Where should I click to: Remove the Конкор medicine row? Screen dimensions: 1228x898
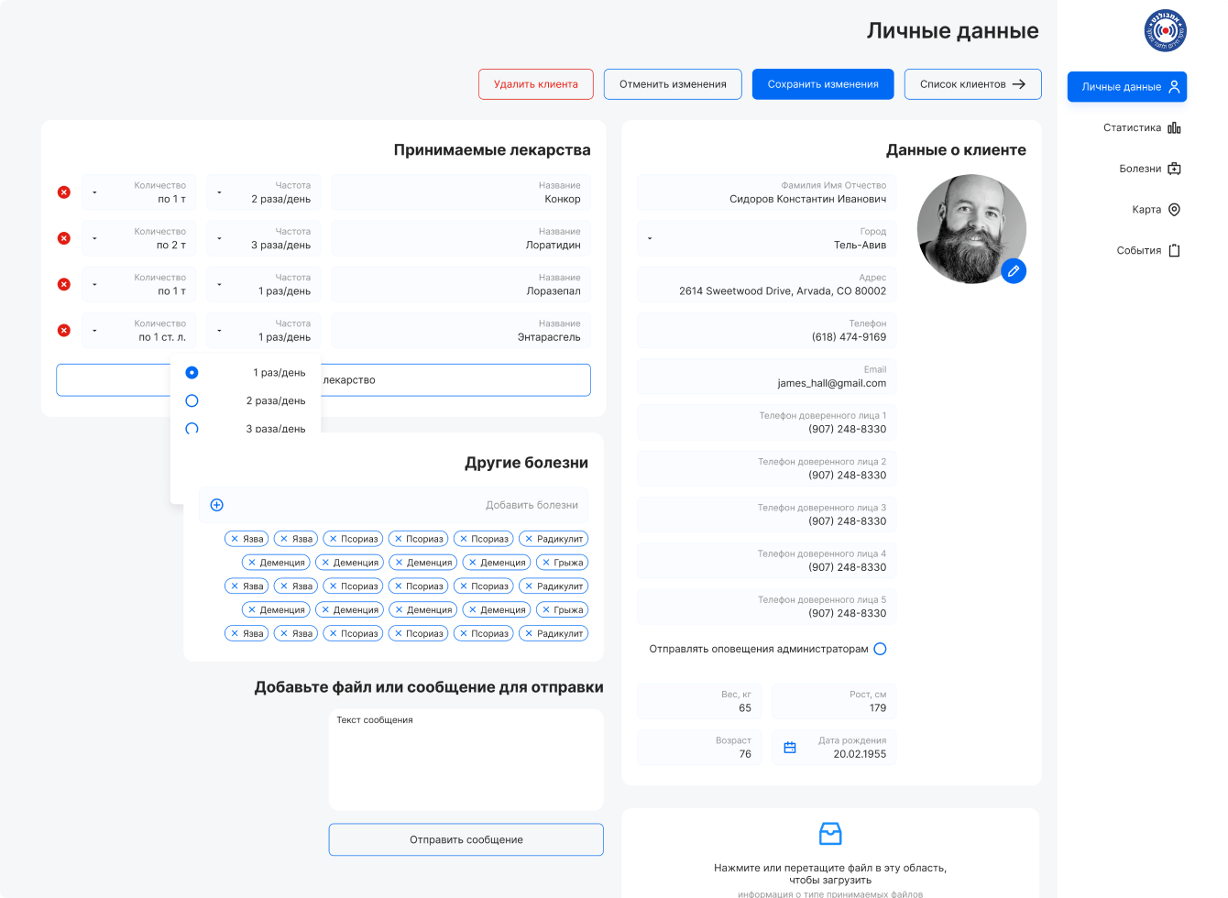[64, 192]
